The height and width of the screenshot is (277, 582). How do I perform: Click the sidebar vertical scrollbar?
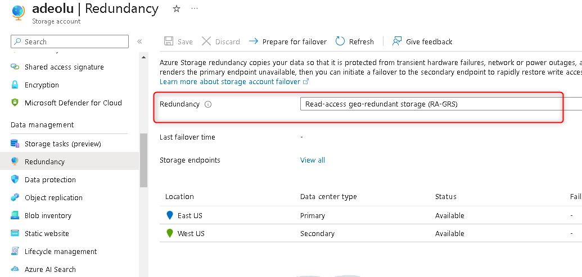pos(143,160)
